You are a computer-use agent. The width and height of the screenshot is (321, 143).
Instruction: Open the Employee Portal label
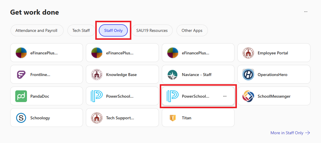pyautogui.click(x=273, y=53)
